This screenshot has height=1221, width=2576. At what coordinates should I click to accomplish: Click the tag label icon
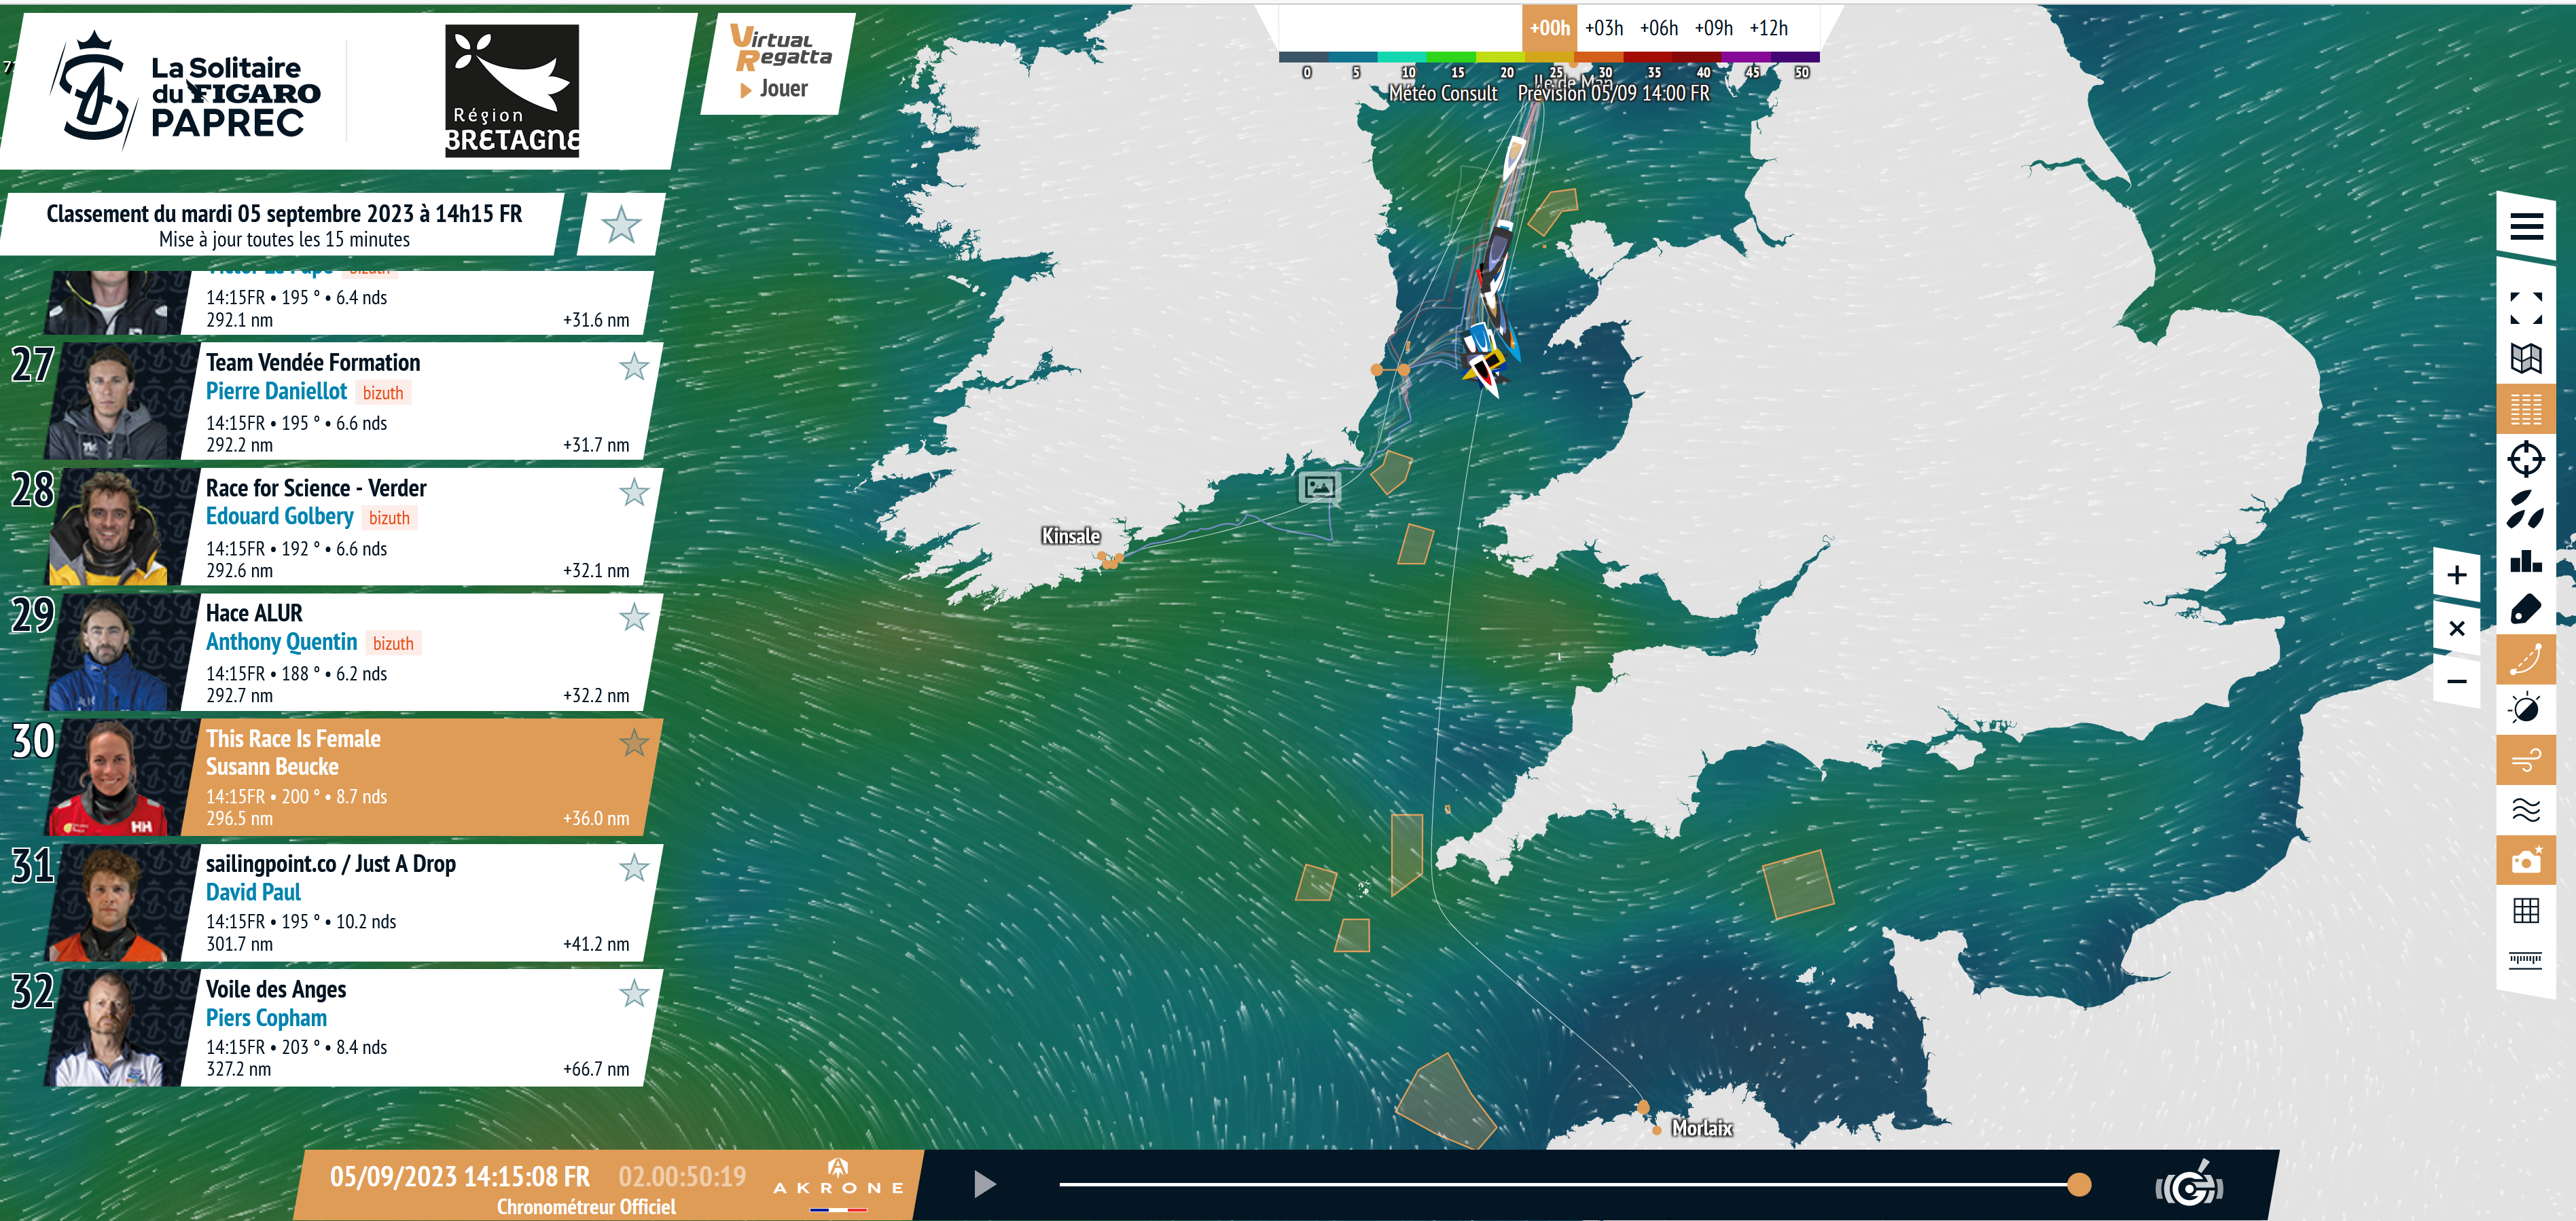(2526, 609)
